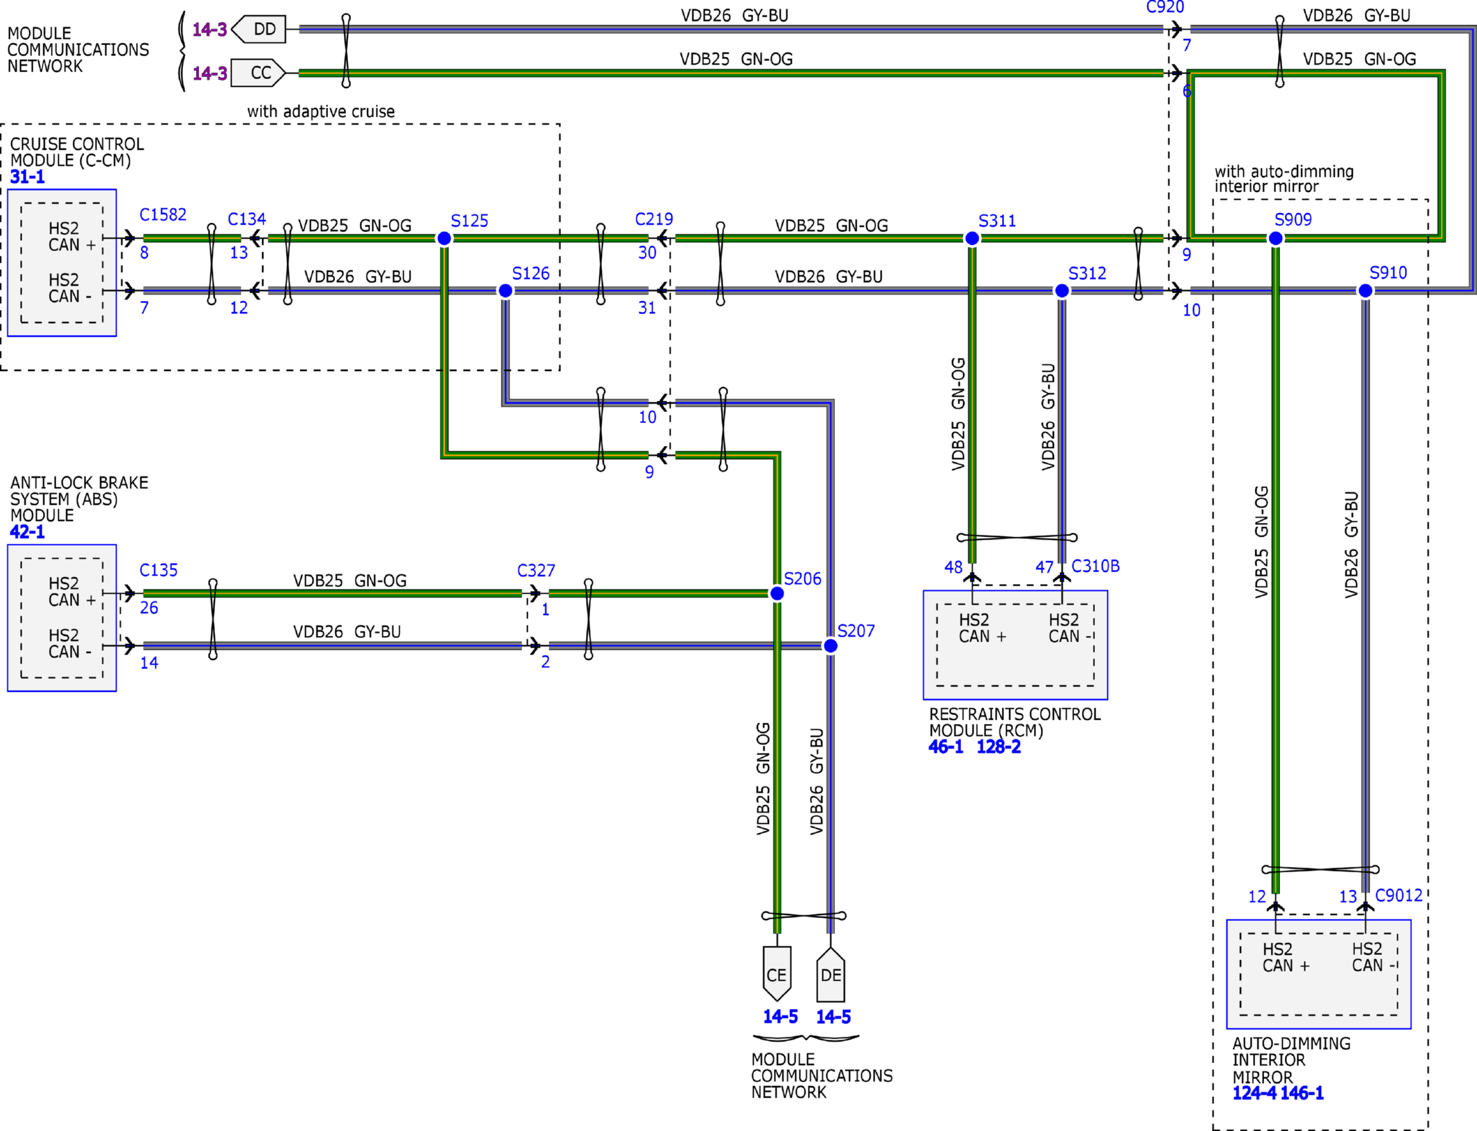Click the CE off-page connector symbol
Viewport: 1477px width, 1131px height.
coord(777,973)
